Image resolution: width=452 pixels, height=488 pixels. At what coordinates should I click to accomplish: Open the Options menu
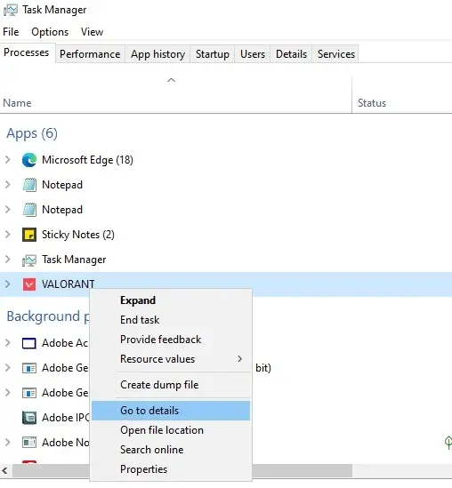[x=50, y=32]
